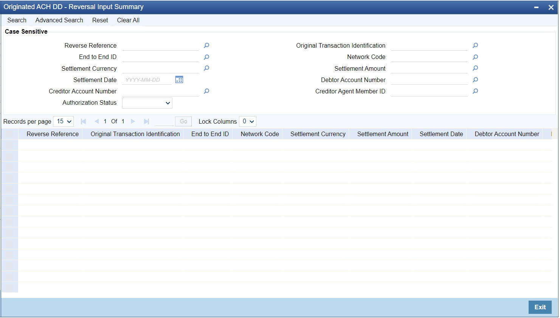
Task: Focus the End to End ID field
Action: point(160,57)
